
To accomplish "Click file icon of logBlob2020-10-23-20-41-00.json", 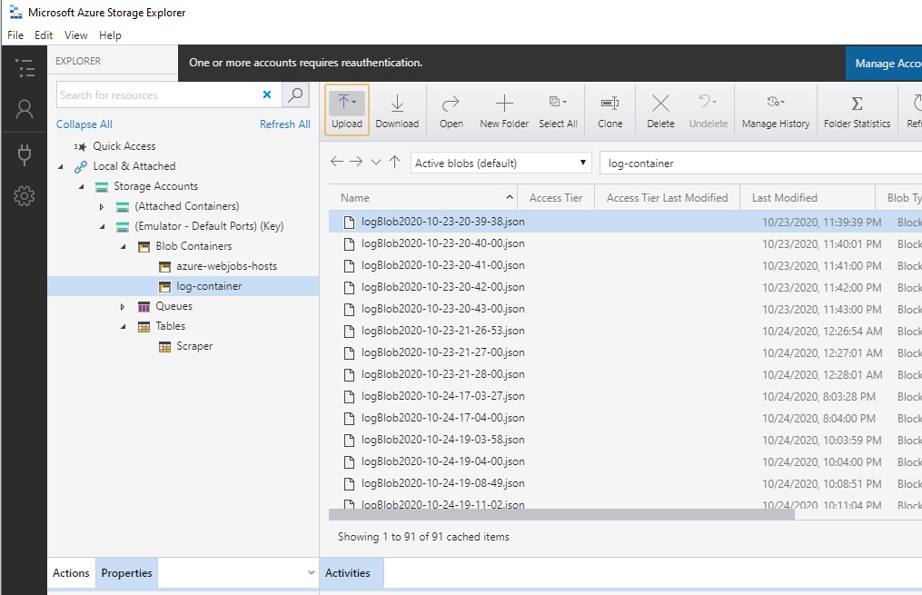I will 350,266.
